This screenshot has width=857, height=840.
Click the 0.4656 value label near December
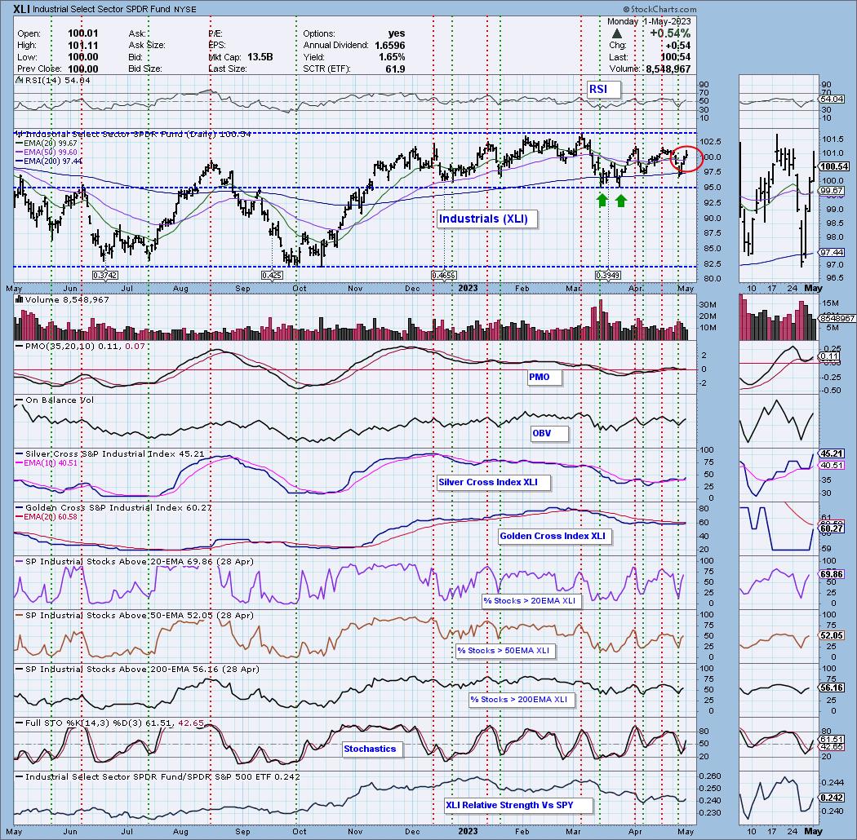444,276
